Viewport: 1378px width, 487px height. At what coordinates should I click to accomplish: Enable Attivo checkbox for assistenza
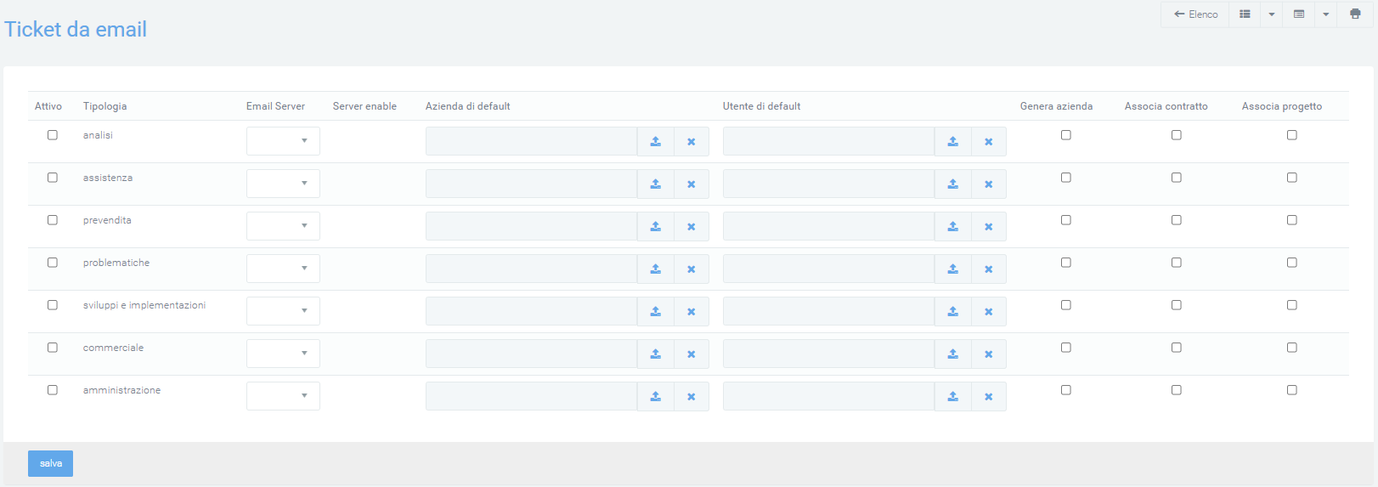coord(53,178)
